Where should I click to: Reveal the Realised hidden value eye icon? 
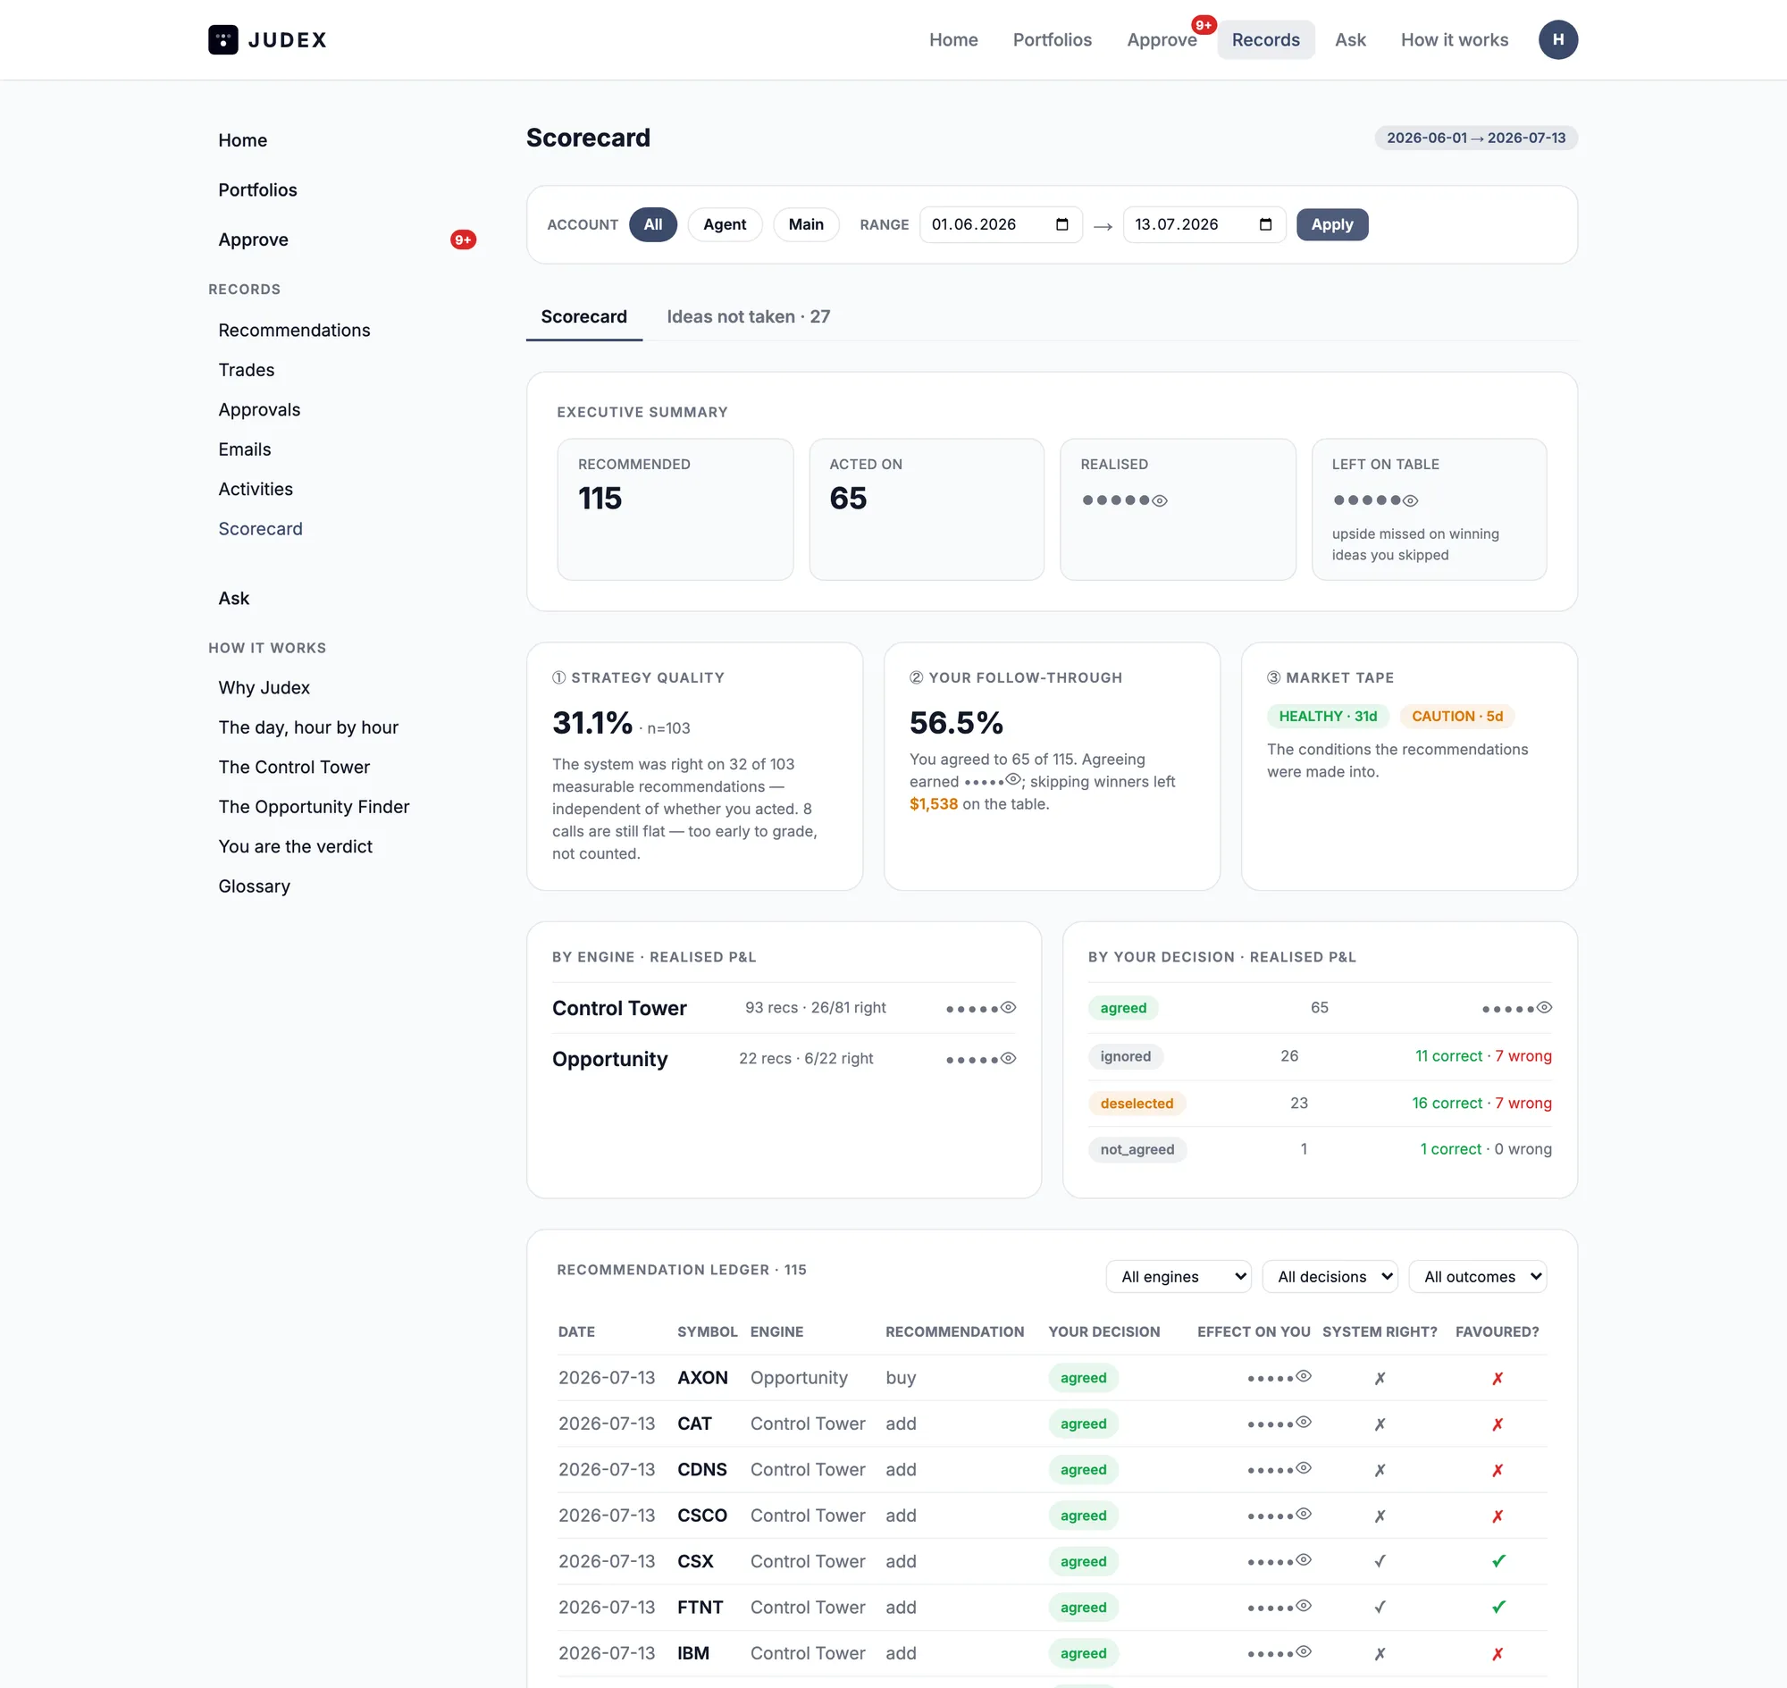coord(1160,500)
